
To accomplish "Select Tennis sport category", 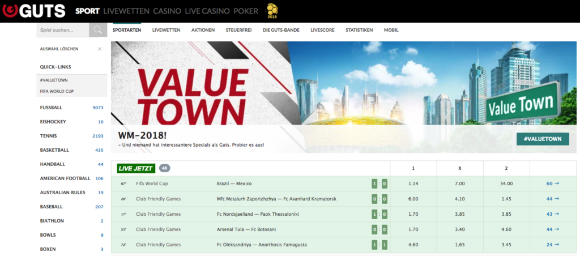I will coord(72,136).
